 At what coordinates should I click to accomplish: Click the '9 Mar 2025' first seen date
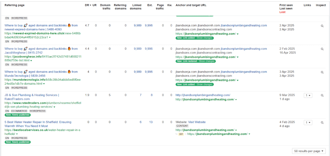[x=287, y=95]
